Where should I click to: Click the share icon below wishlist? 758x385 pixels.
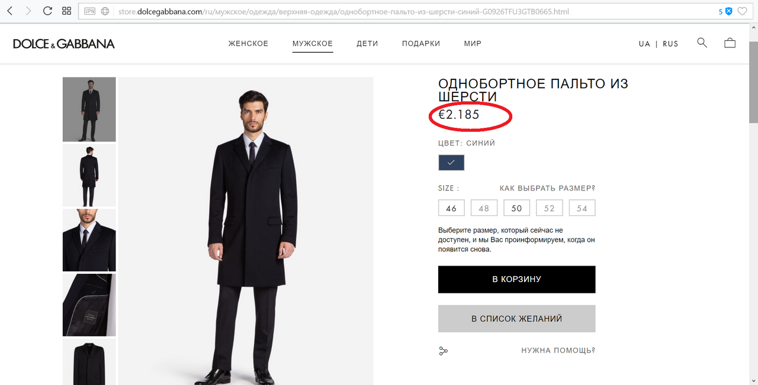coord(443,351)
